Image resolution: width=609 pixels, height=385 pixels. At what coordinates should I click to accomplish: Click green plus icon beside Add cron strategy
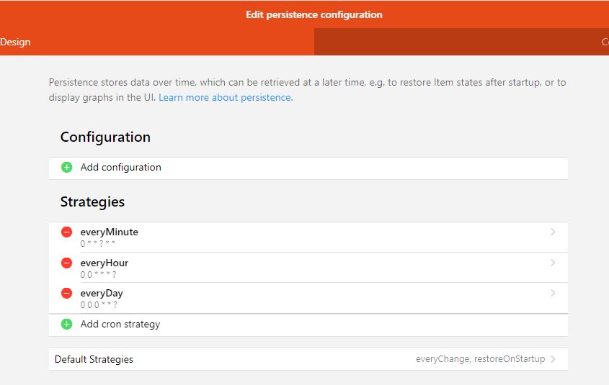(x=67, y=324)
